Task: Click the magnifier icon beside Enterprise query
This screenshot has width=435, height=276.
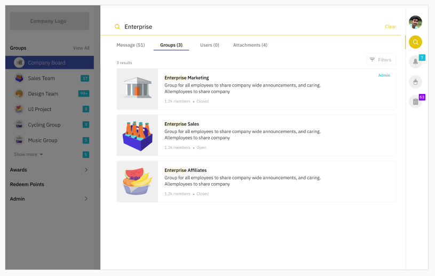Action: click(117, 27)
